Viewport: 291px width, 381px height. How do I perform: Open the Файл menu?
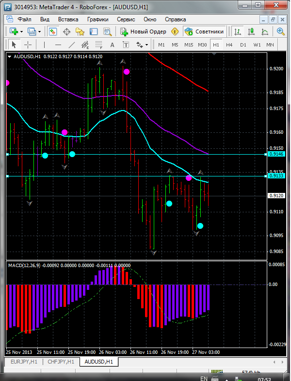pyautogui.click(x=25, y=19)
